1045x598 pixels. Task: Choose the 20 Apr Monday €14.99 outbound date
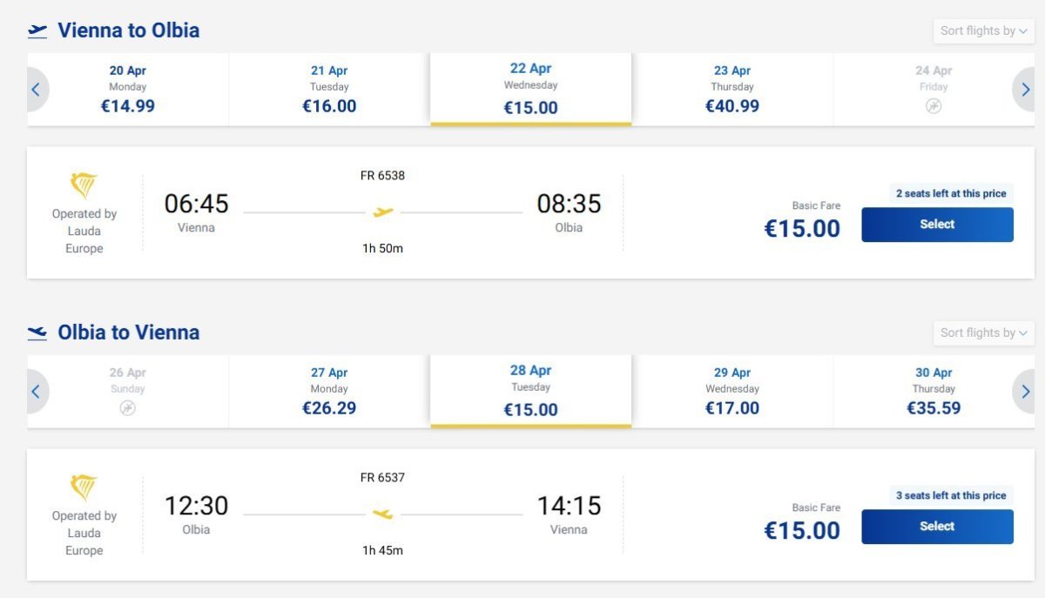click(x=128, y=89)
